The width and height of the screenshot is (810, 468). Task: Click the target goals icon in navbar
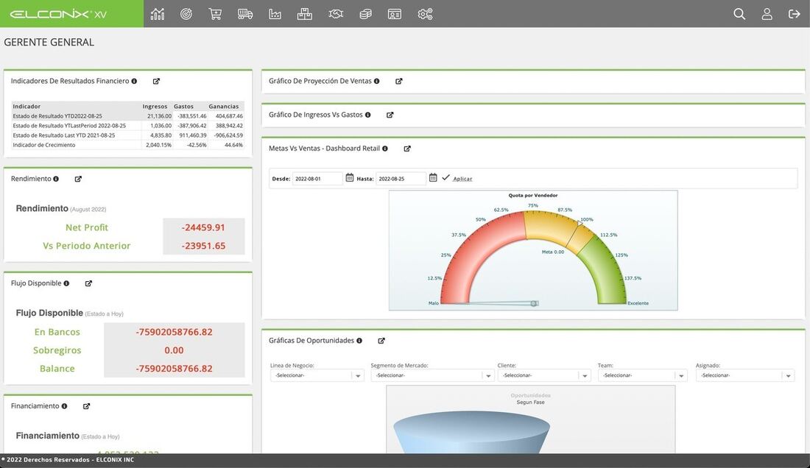[x=186, y=14]
